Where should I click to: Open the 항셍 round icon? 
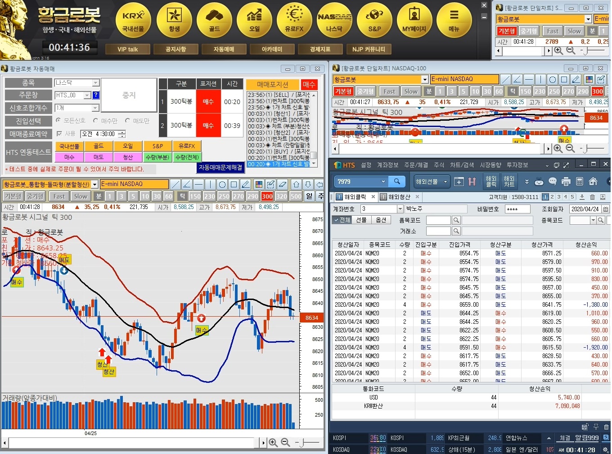pyautogui.click(x=174, y=20)
